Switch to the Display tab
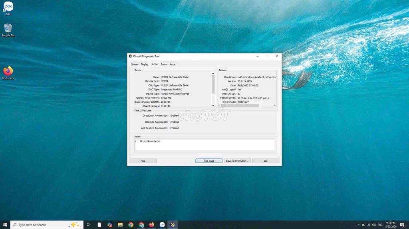This screenshot has height=229, width=409. (145, 65)
